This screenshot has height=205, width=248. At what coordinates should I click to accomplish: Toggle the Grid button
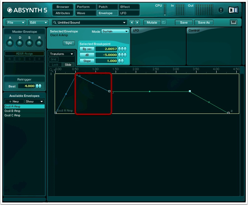click(x=53, y=59)
